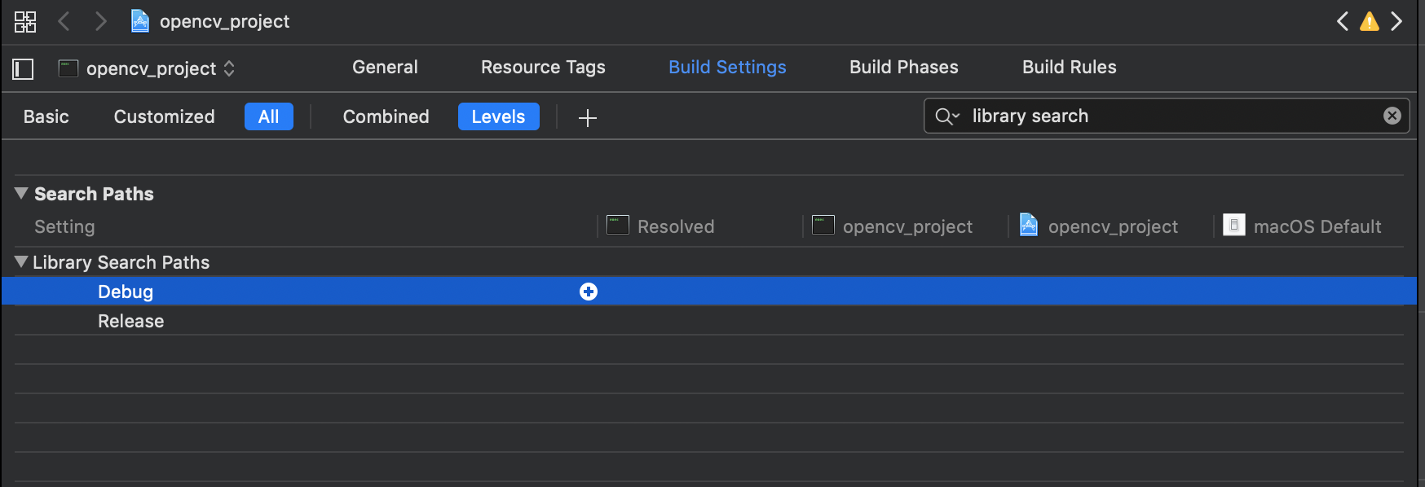This screenshot has height=487, width=1425.
Task: Open the opencv_project target selector dropdown
Action: 147,68
